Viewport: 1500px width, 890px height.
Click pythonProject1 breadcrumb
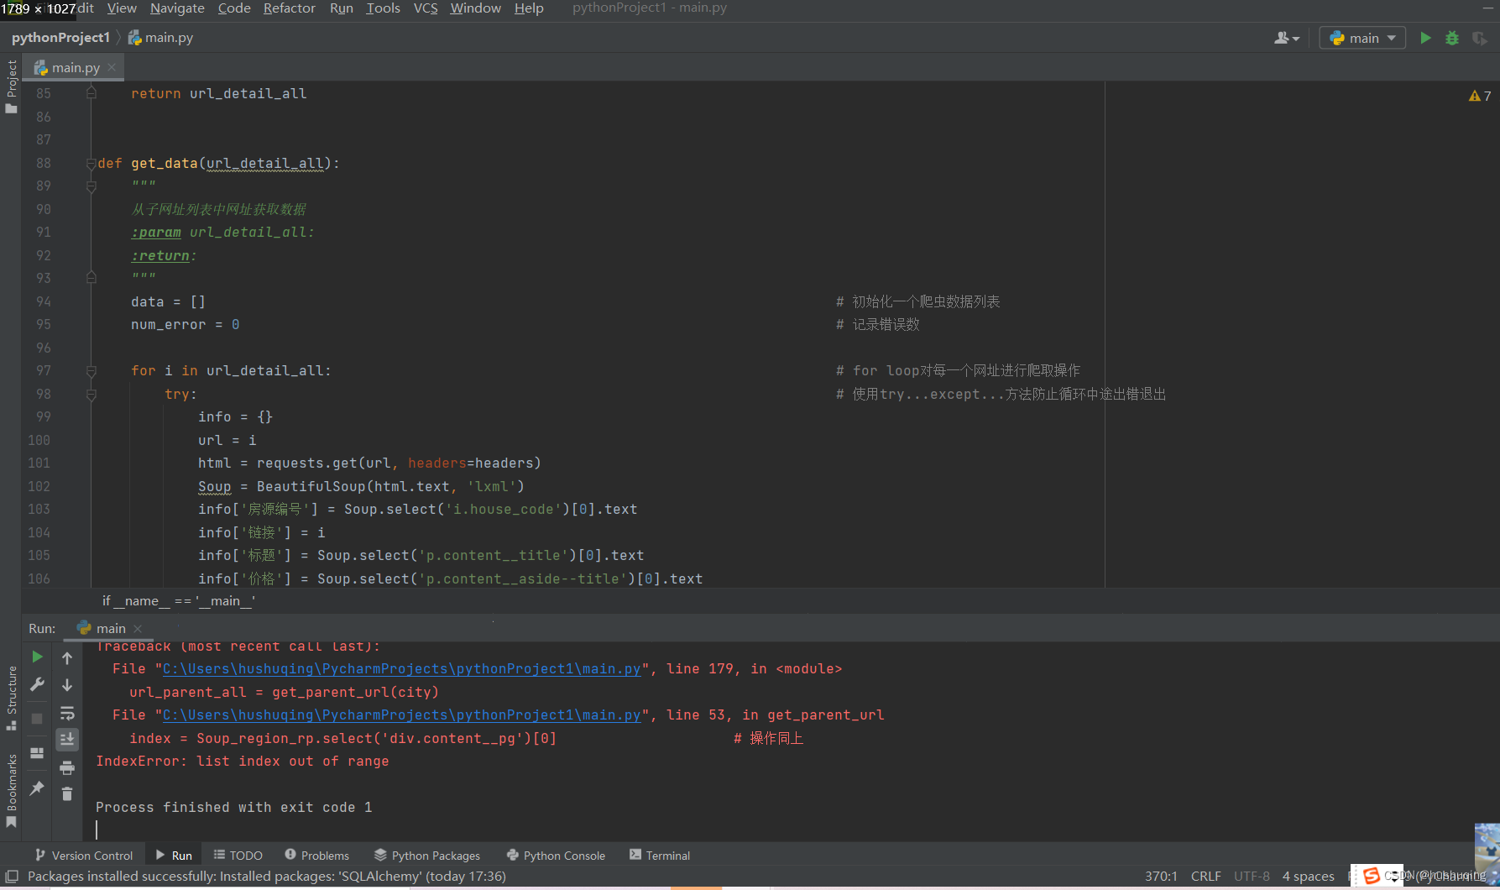(60, 38)
